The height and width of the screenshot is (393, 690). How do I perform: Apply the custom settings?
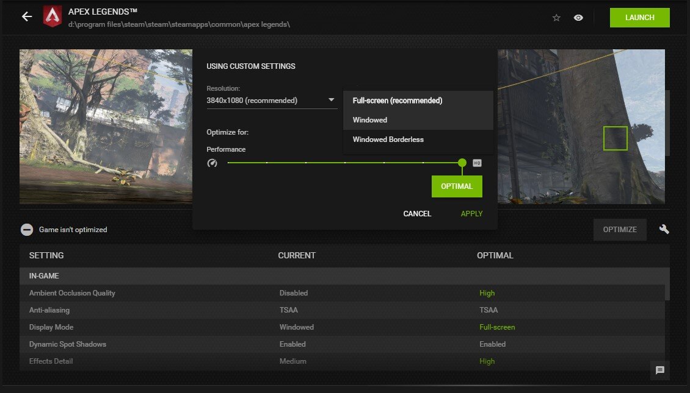[472, 214]
